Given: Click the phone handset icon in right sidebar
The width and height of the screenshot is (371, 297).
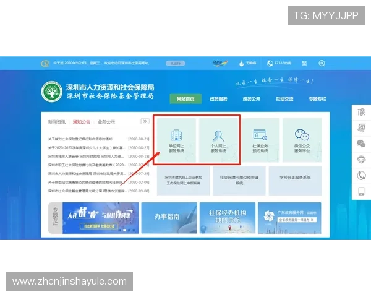Looking at the screenshot, I should [361, 176].
